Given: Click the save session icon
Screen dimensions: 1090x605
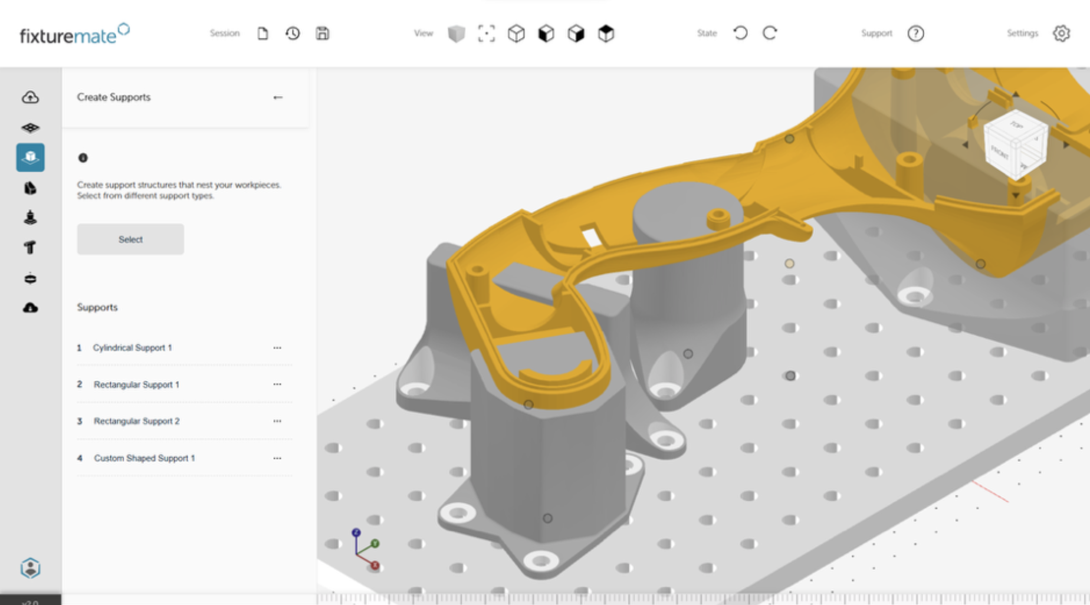Looking at the screenshot, I should tap(323, 33).
